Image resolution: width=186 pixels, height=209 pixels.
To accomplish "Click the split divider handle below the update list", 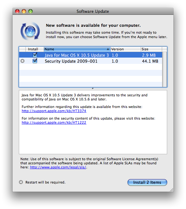I will pyautogui.click(x=93, y=88).
